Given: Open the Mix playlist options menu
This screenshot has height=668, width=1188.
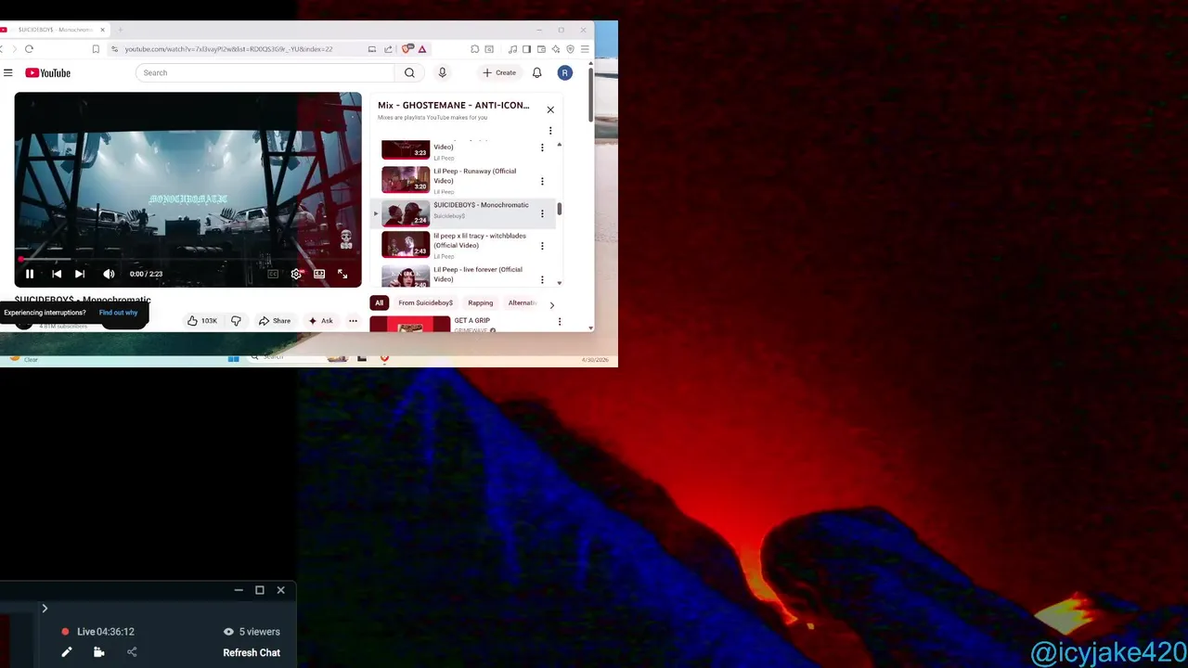Looking at the screenshot, I should pos(550,131).
